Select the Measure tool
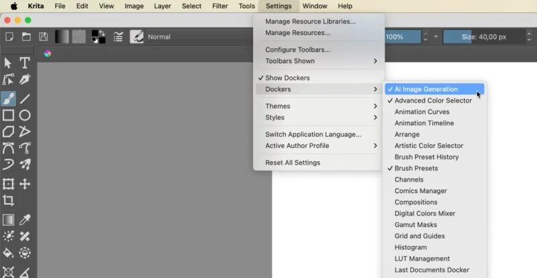 coord(25,272)
